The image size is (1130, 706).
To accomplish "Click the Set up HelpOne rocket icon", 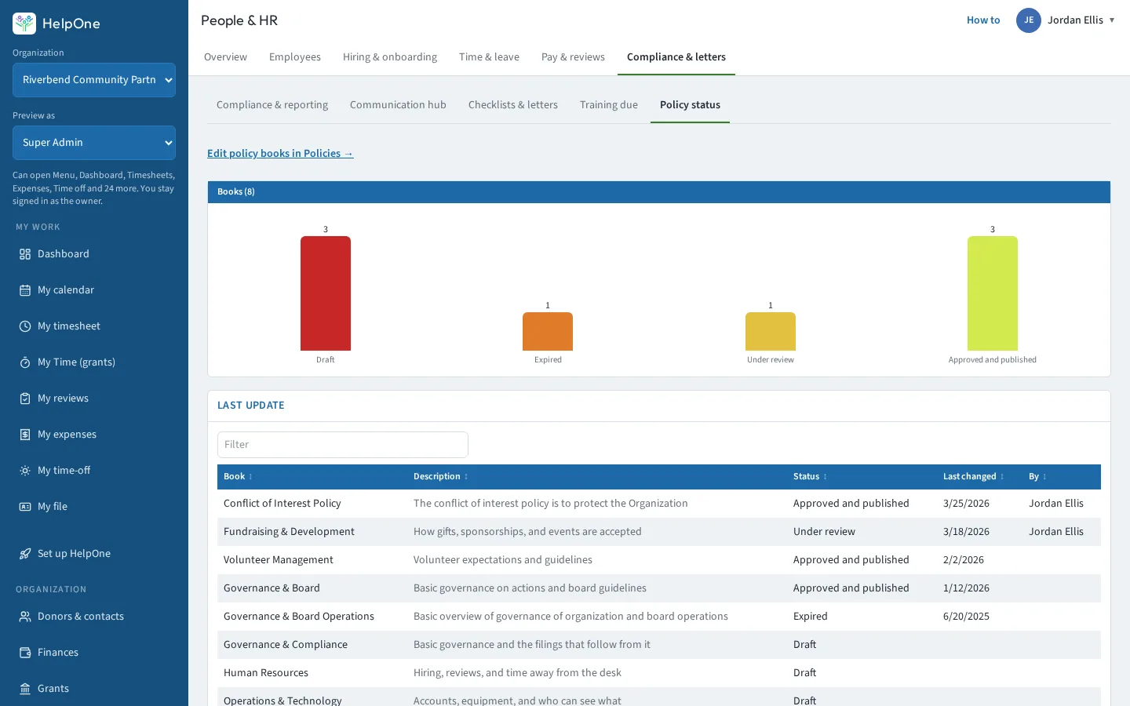I will (x=25, y=554).
